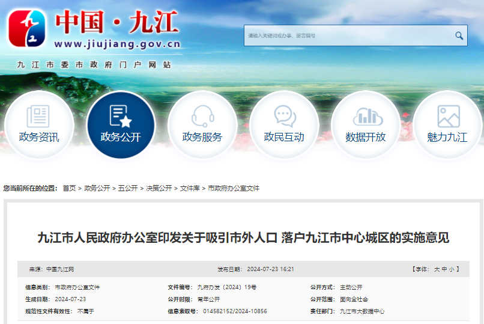Open the 政务服务 headset icon

pyautogui.click(x=202, y=117)
